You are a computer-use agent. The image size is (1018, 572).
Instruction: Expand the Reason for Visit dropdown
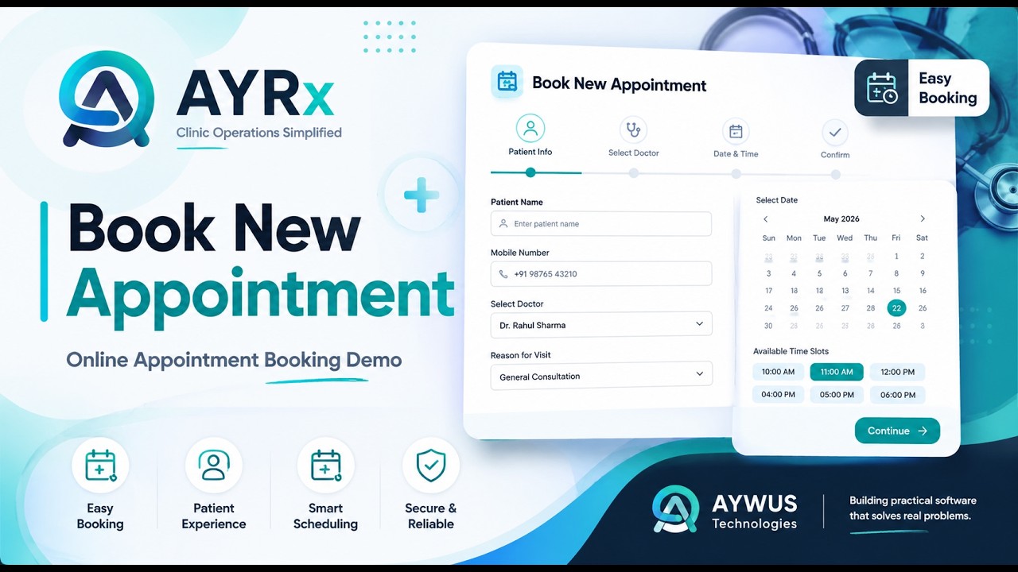[601, 375]
